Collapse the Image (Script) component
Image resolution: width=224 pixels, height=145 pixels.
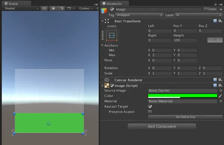pos(102,86)
